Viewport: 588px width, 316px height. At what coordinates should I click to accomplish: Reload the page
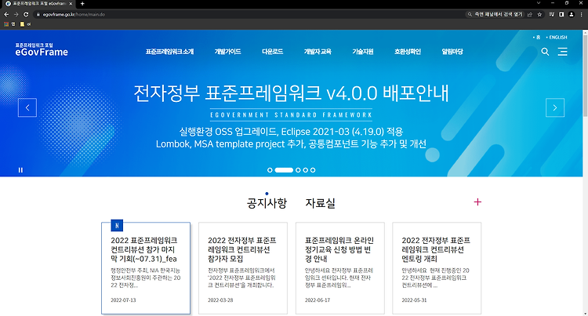(26, 14)
